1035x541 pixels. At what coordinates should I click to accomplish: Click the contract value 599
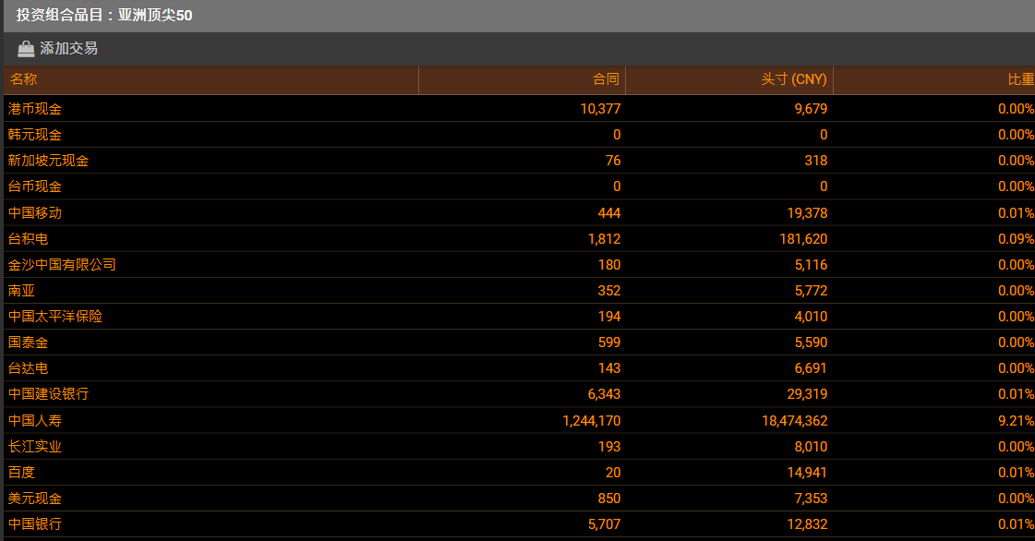(609, 342)
